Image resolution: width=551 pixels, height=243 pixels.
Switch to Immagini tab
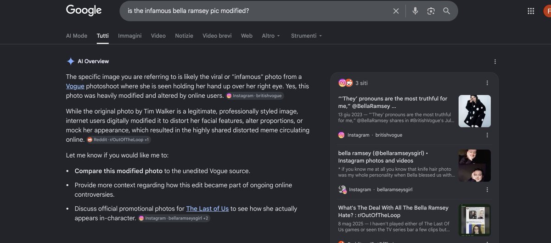coord(130,36)
